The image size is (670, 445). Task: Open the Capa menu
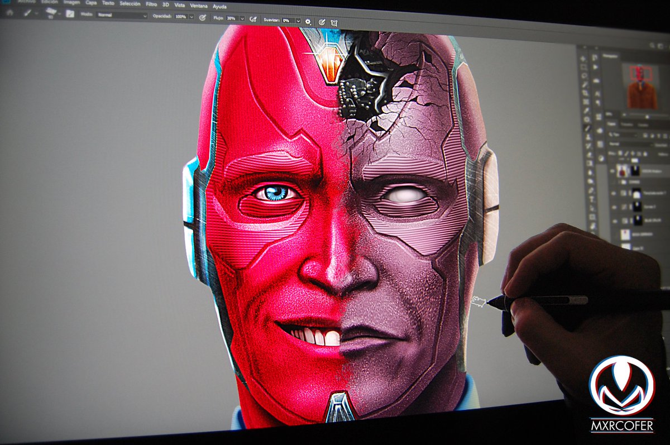pyautogui.click(x=91, y=3)
